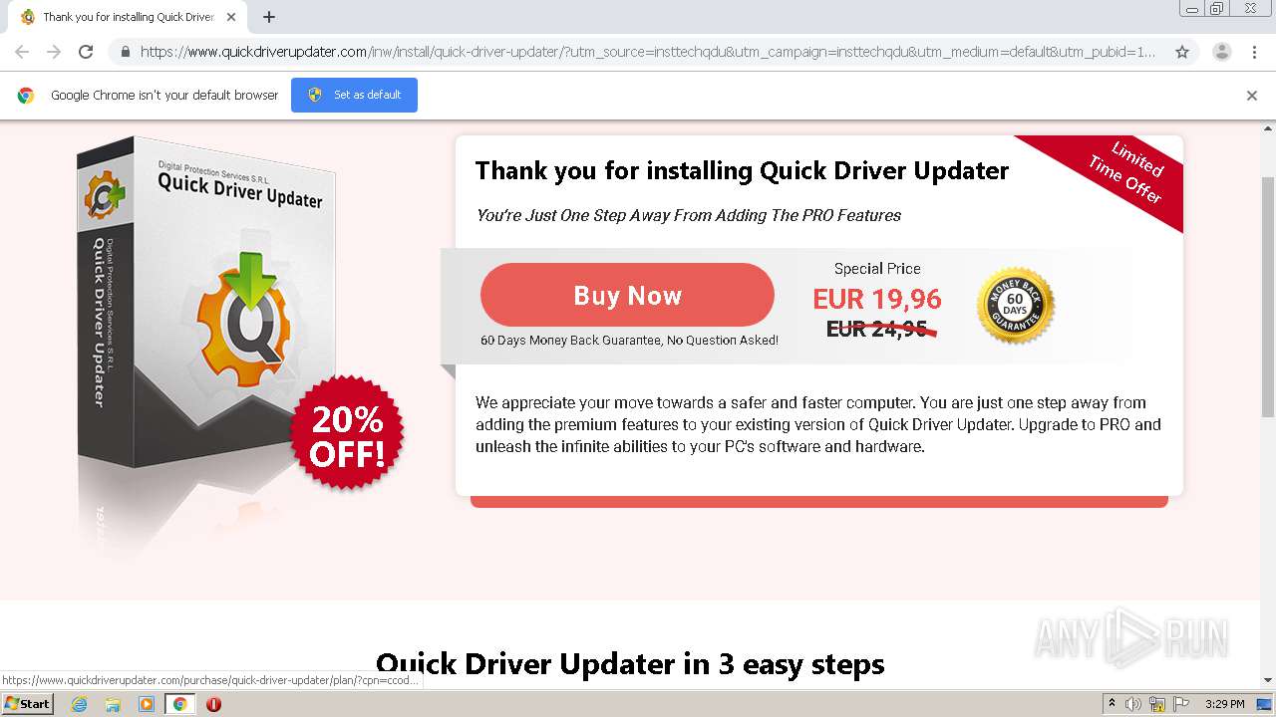
Task: Reload the page with the refresh icon
Action: coord(86,52)
